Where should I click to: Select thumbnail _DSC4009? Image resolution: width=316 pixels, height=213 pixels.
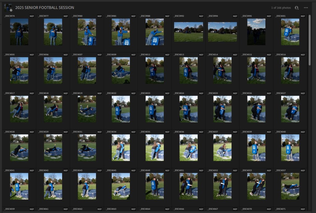pyautogui.click(x=121, y=70)
